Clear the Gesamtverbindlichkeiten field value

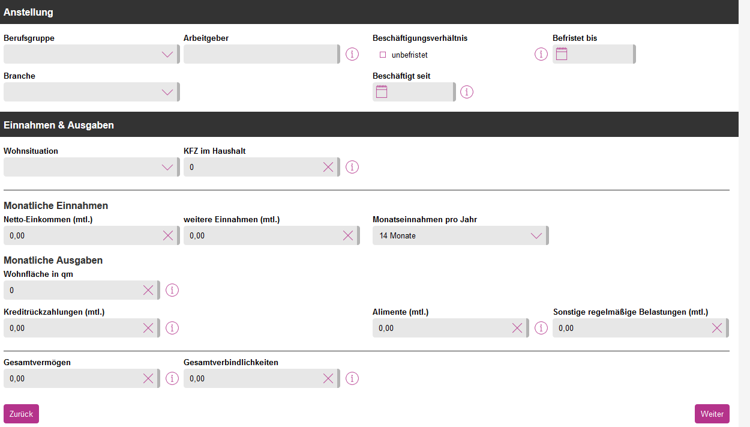click(328, 378)
